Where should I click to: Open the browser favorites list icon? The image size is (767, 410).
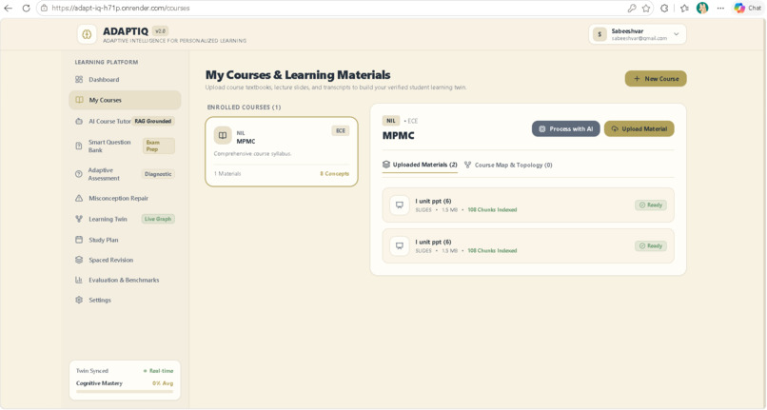(x=684, y=8)
